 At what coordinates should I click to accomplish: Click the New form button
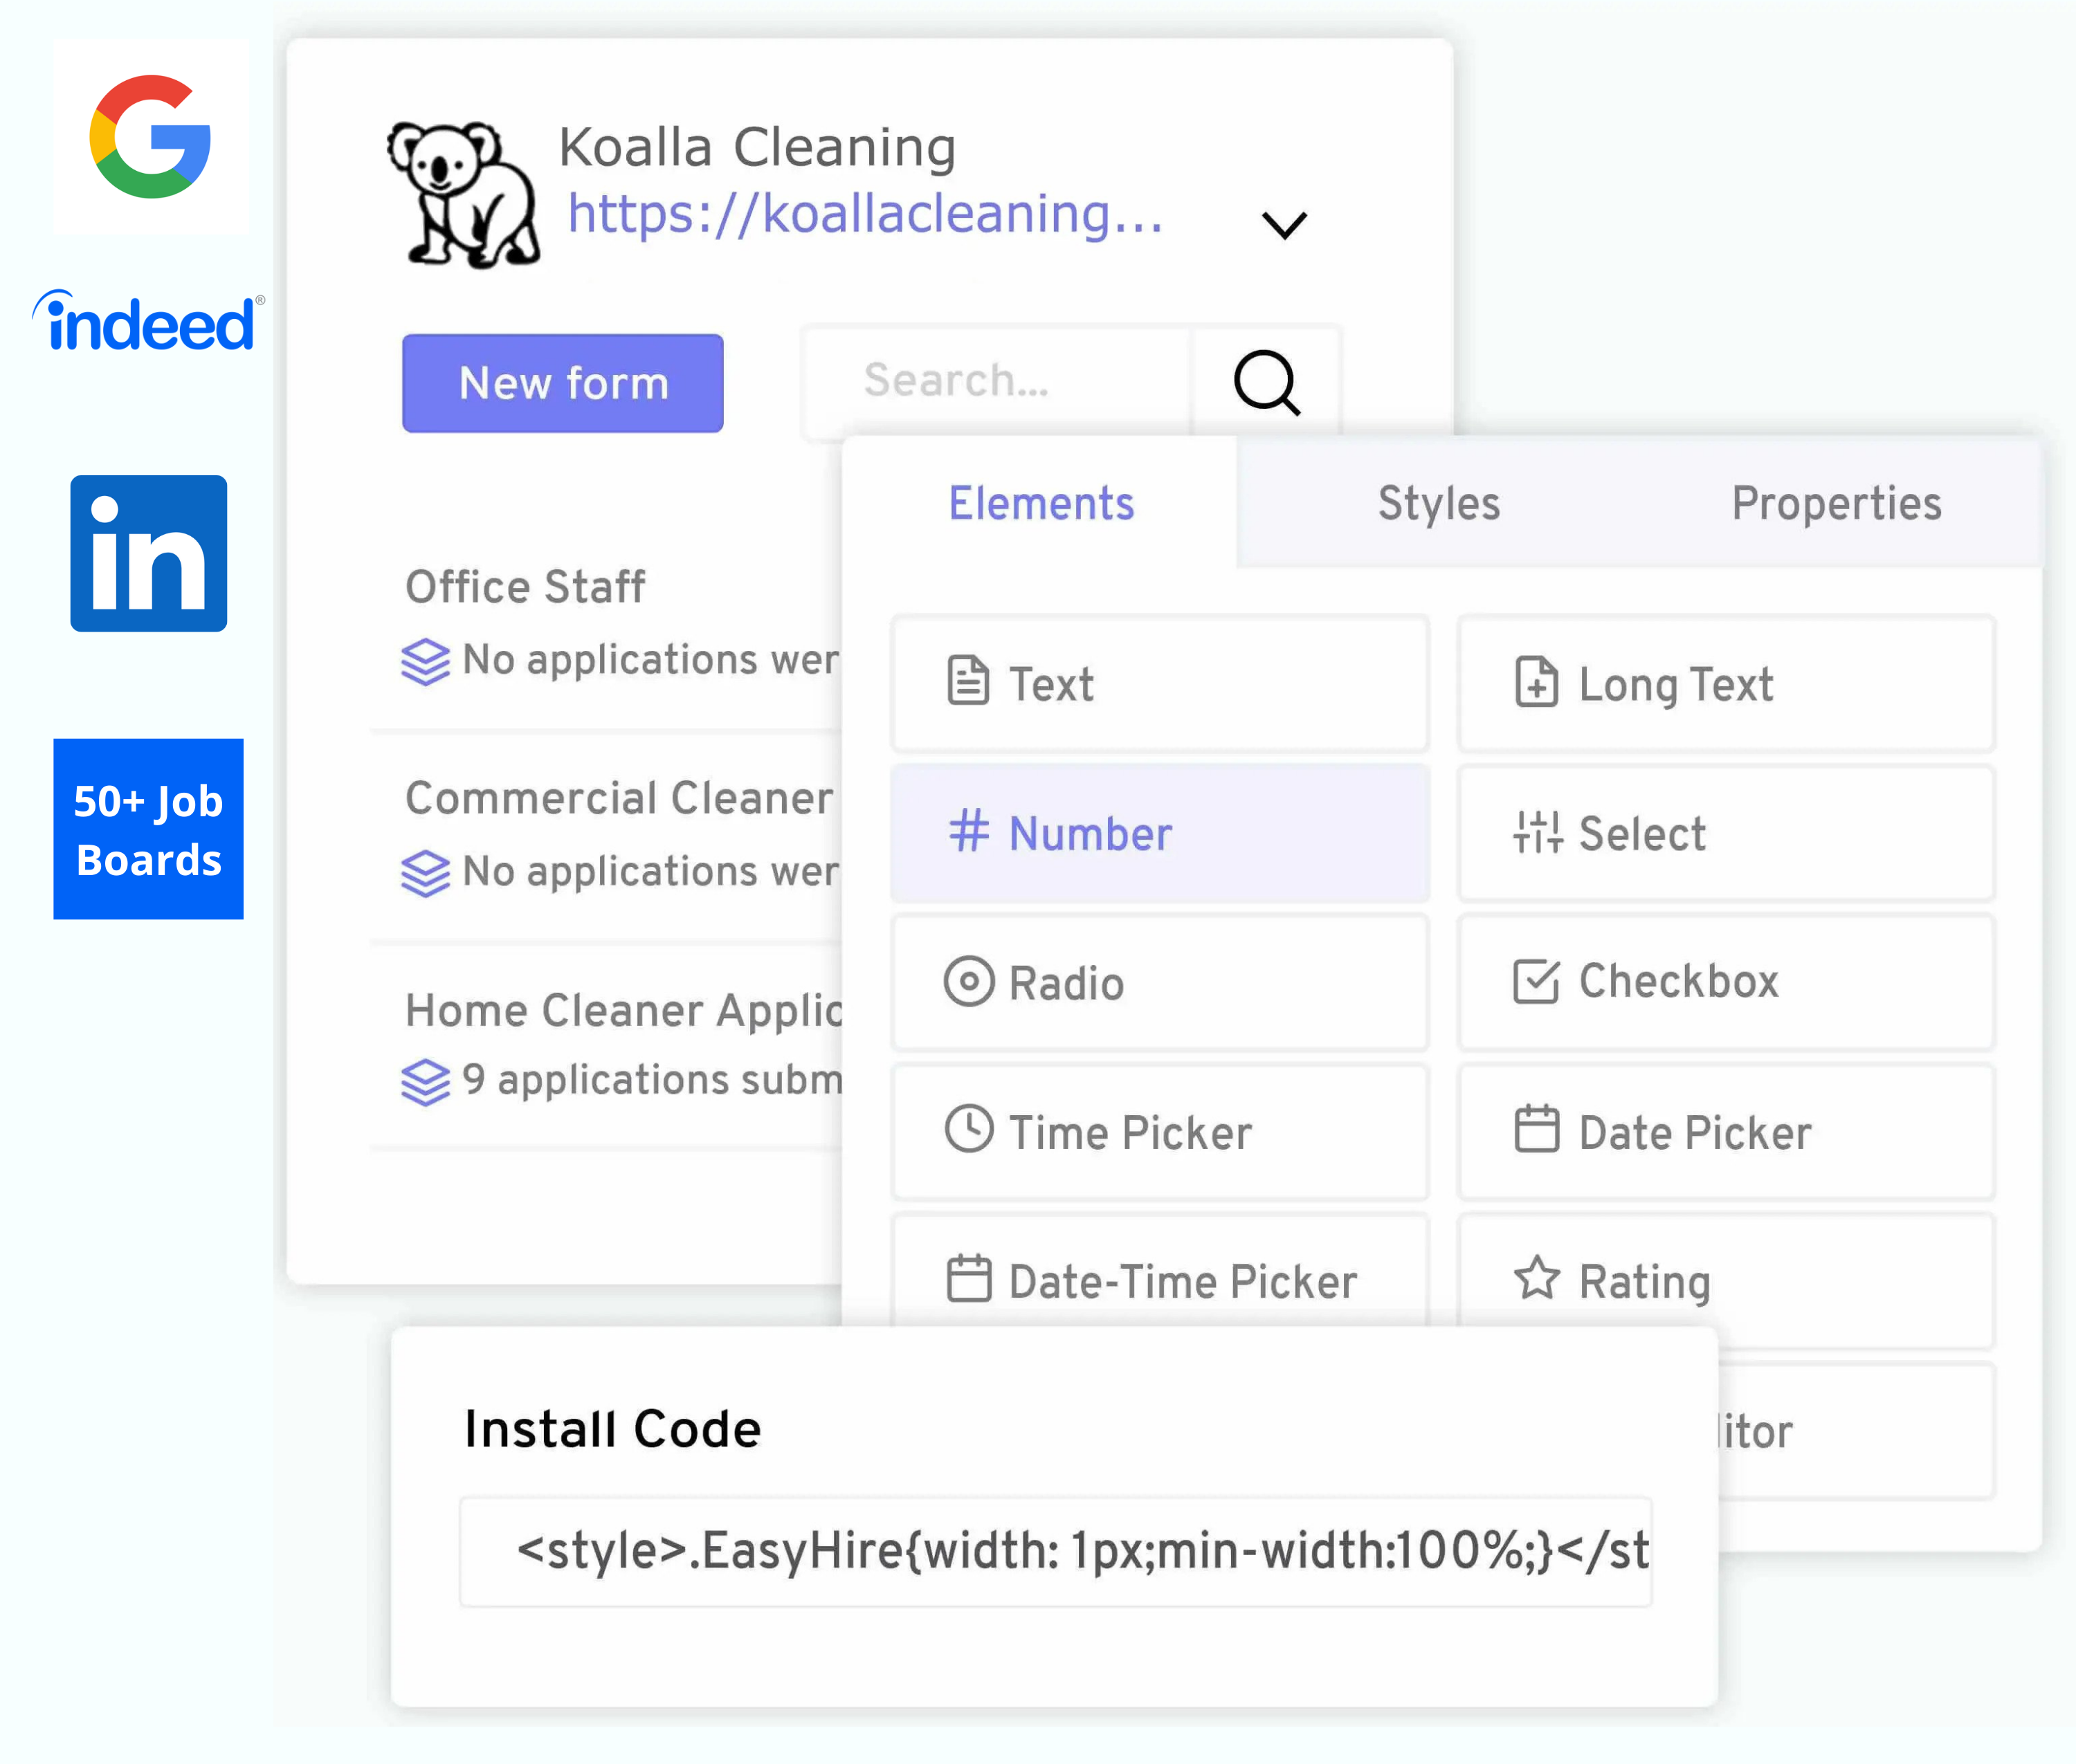[563, 383]
